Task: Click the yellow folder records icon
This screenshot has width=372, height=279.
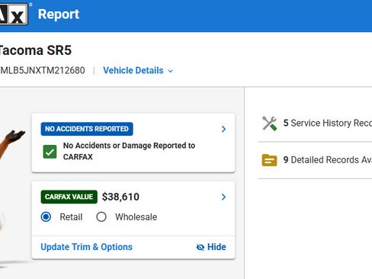Action: [x=269, y=160]
